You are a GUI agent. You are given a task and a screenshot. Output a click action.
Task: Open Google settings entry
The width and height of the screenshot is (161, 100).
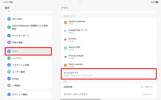(x=28, y=79)
